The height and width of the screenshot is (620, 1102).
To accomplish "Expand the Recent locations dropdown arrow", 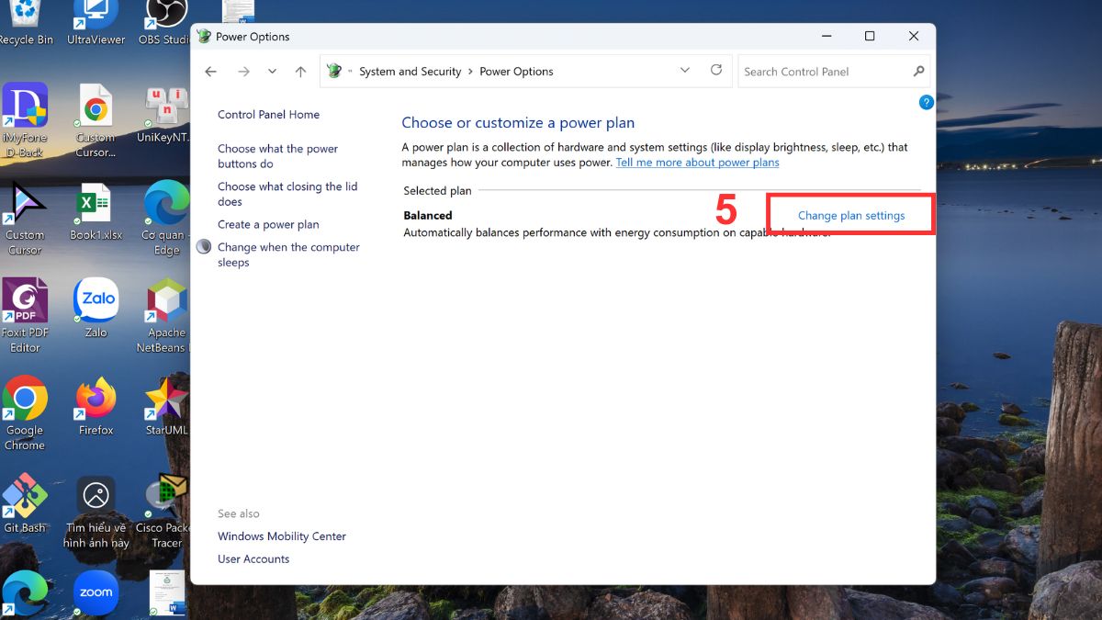I will (272, 72).
